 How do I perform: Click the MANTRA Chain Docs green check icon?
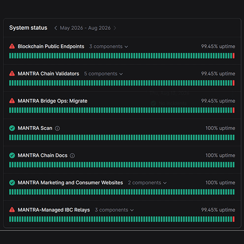[x=12, y=155]
